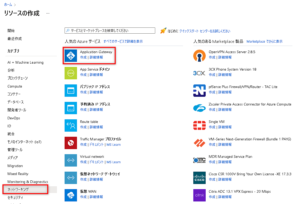Select the Mixed Reality category
Screen dimensions: 296x204
click(18, 174)
